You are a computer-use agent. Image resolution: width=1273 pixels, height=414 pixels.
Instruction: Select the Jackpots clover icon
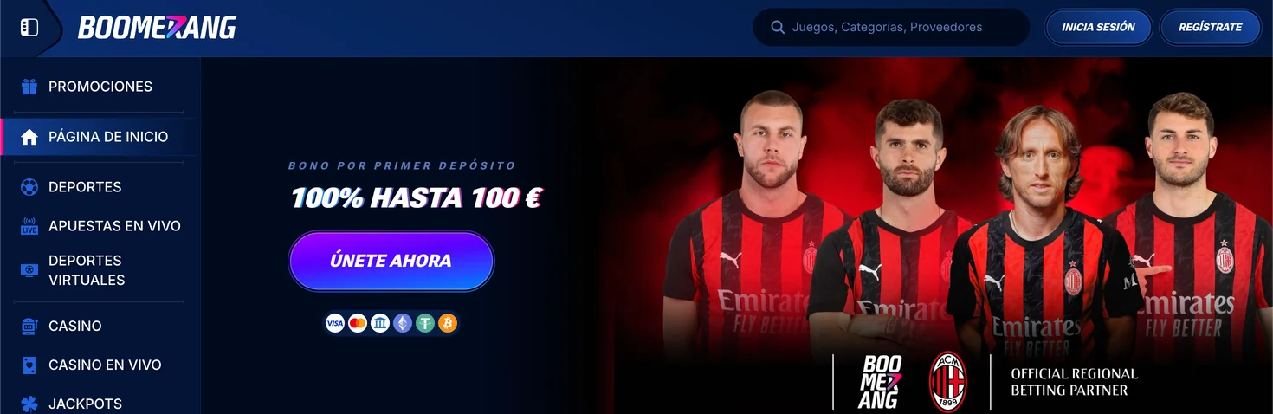point(29,404)
